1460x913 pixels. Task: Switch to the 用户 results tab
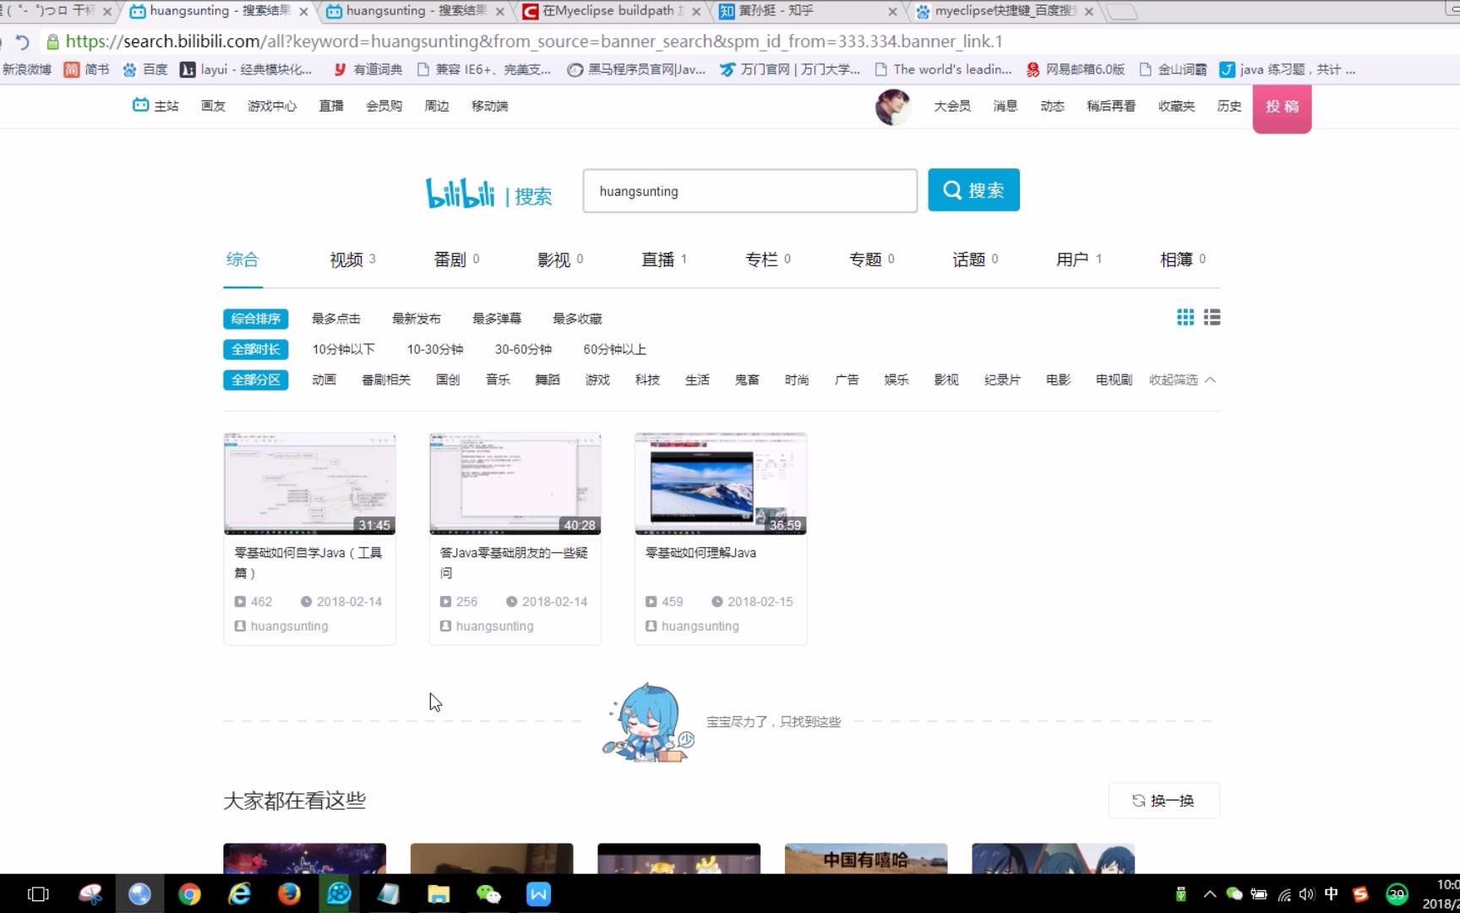(1079, 260)
